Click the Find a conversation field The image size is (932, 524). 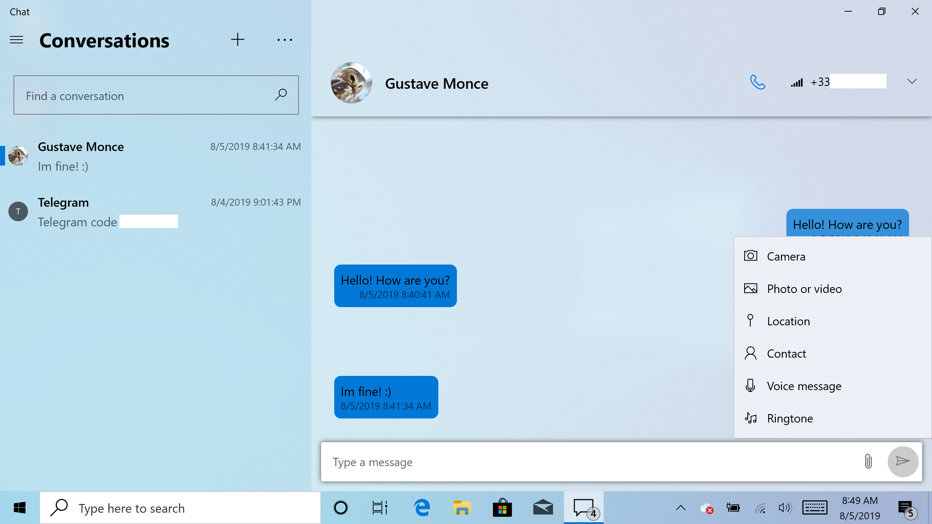coord(142,96)
